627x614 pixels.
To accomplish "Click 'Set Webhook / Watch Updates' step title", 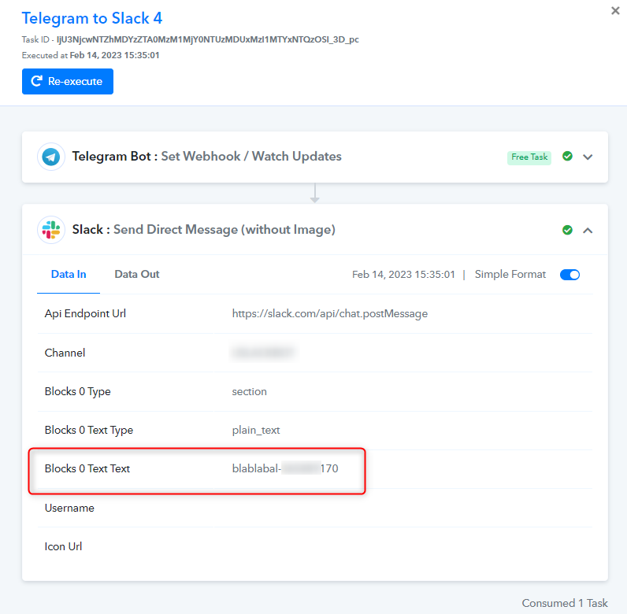I will point(251,157).
